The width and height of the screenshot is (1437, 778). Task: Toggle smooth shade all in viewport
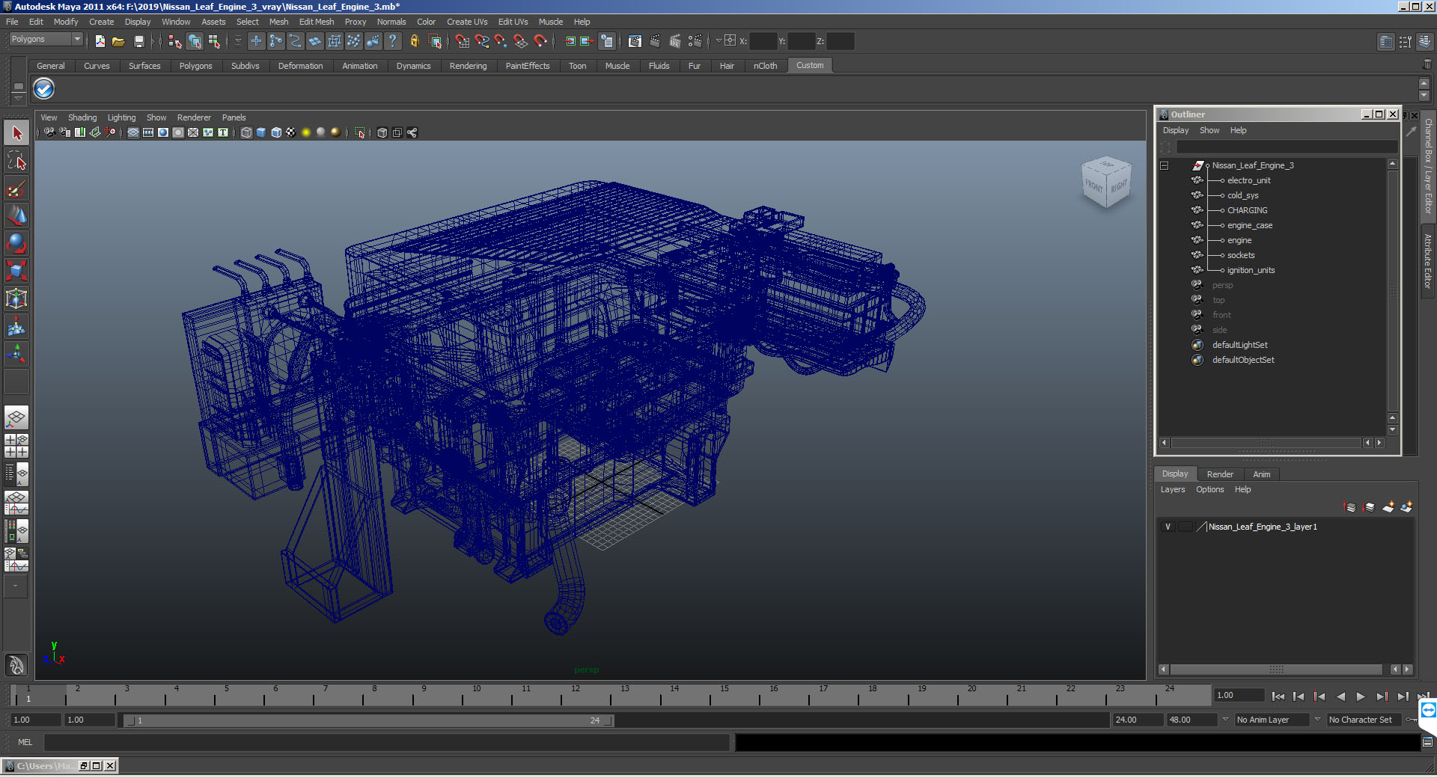tap(261, 132)
